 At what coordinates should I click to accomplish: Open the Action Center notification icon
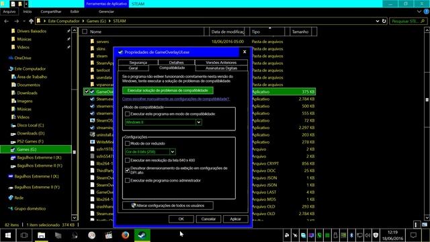point(413,235)
